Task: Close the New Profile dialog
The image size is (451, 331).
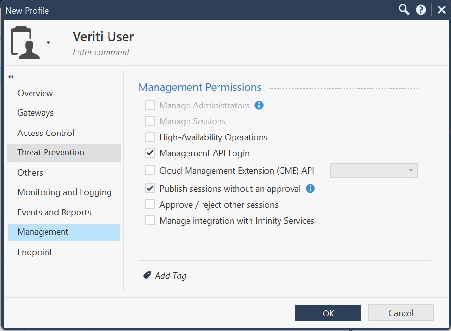Action: pos(441,10)
